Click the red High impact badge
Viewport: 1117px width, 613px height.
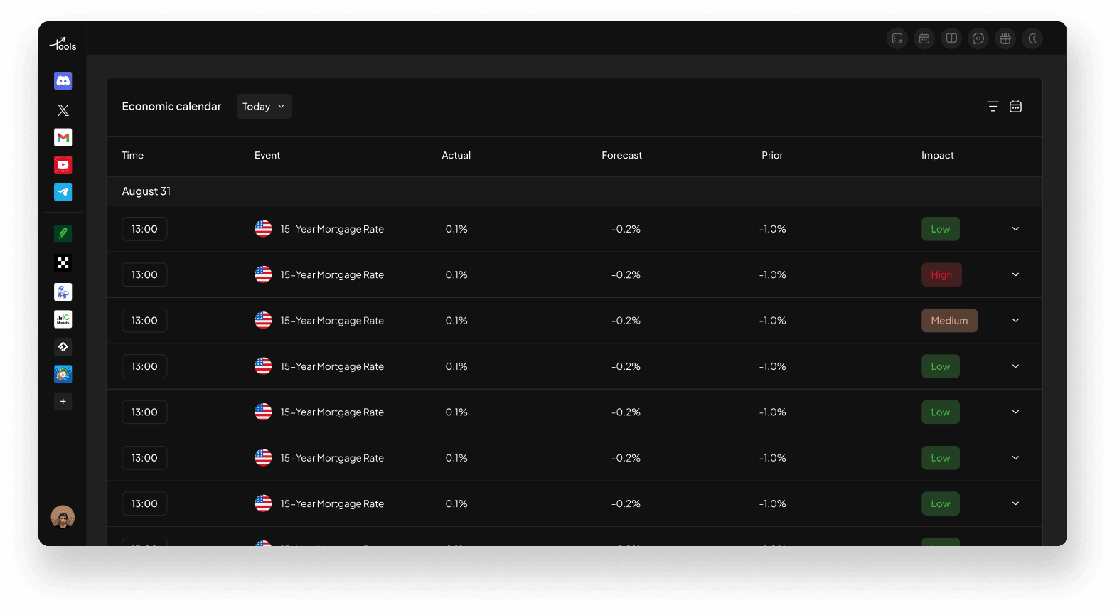pyautogui.click(x=941, y=275)
